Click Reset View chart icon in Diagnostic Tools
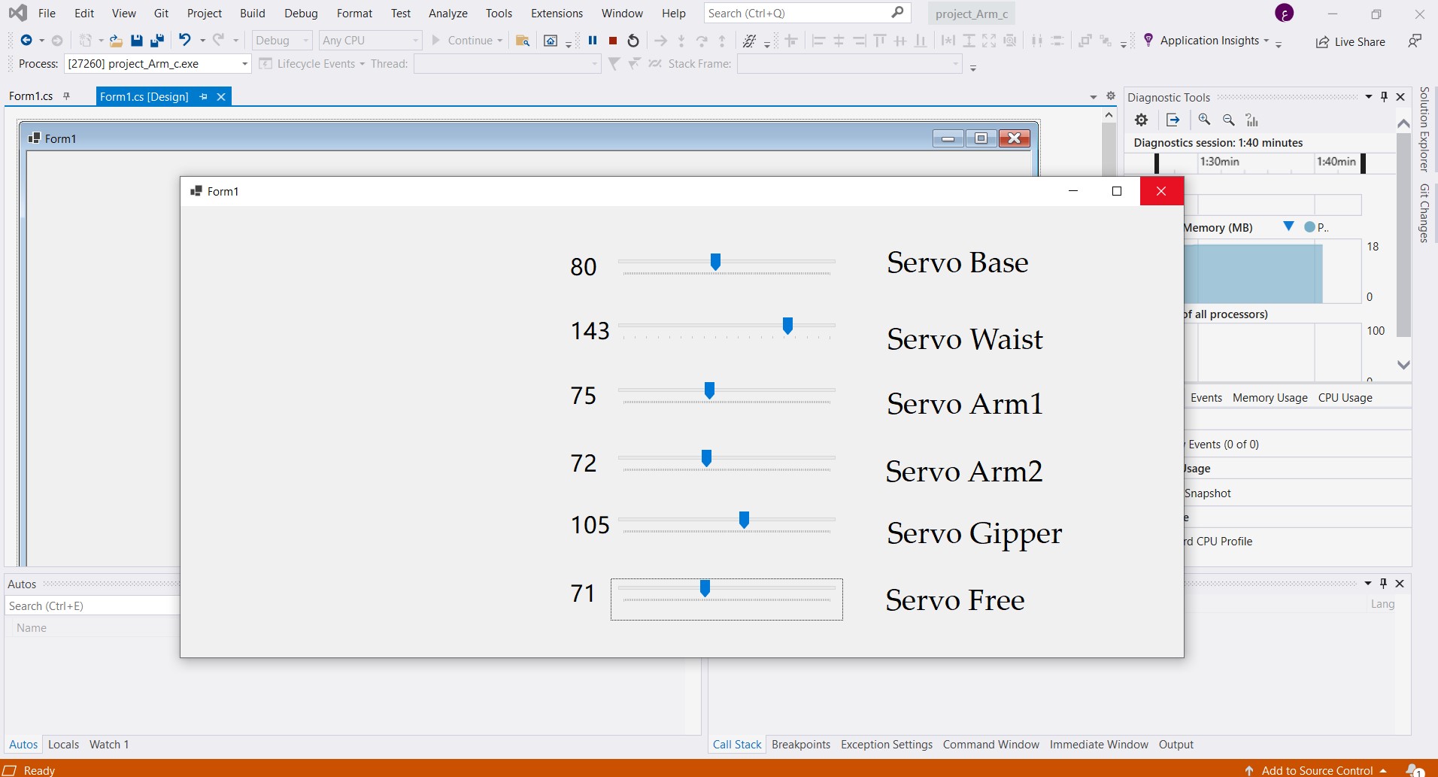This screenshot has width=1438, height=777. click(1251, 120)
